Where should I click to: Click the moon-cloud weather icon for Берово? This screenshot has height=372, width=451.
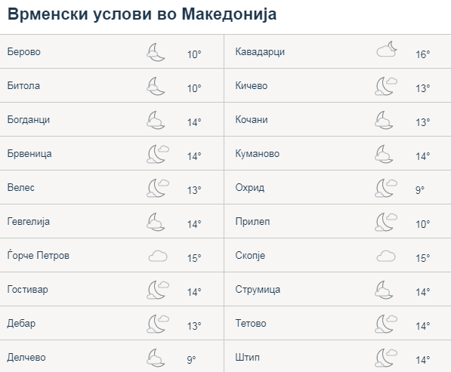pyautogui.click(x=156, y=52)
